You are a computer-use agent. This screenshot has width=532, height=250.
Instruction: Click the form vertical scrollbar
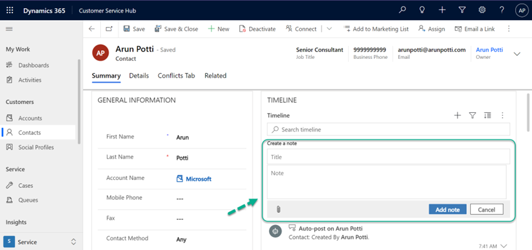528,112
